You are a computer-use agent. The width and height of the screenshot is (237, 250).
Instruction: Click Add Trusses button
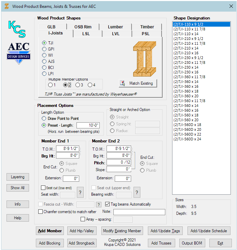(x=161, y=243)
